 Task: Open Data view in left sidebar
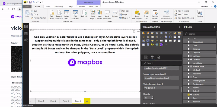[26, 33]
